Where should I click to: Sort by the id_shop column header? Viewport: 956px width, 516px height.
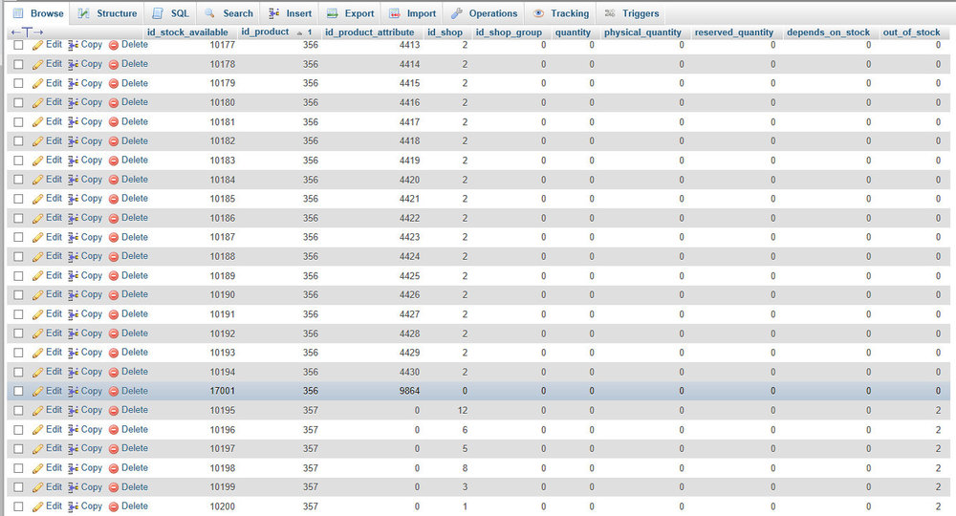point(445,32)
